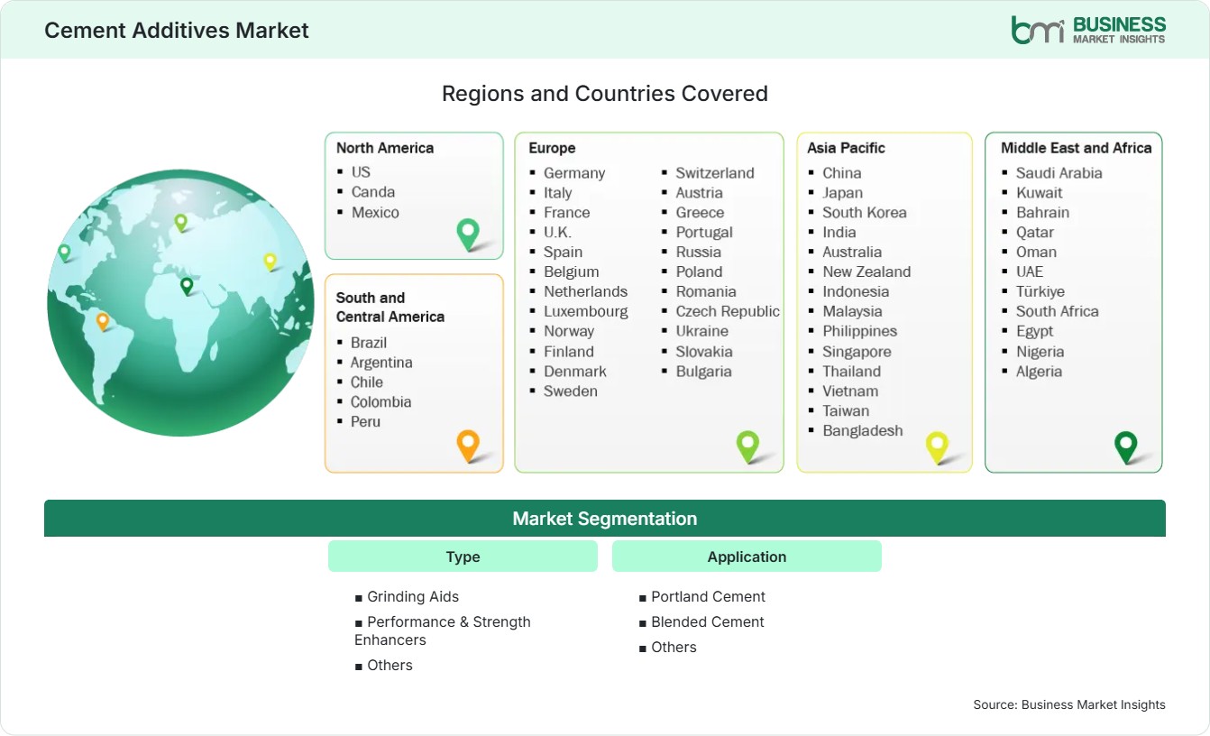1210x736 pixels.
Task: Click the South and Central America heading
Action: [x=390, y=307]
